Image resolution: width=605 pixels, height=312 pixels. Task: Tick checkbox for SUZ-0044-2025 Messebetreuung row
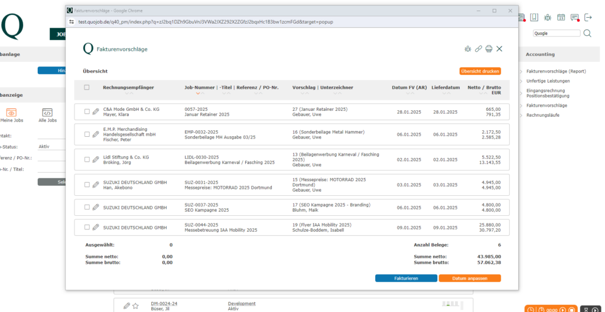87,227
